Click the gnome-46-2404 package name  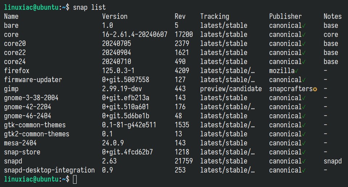coord(28,116)
